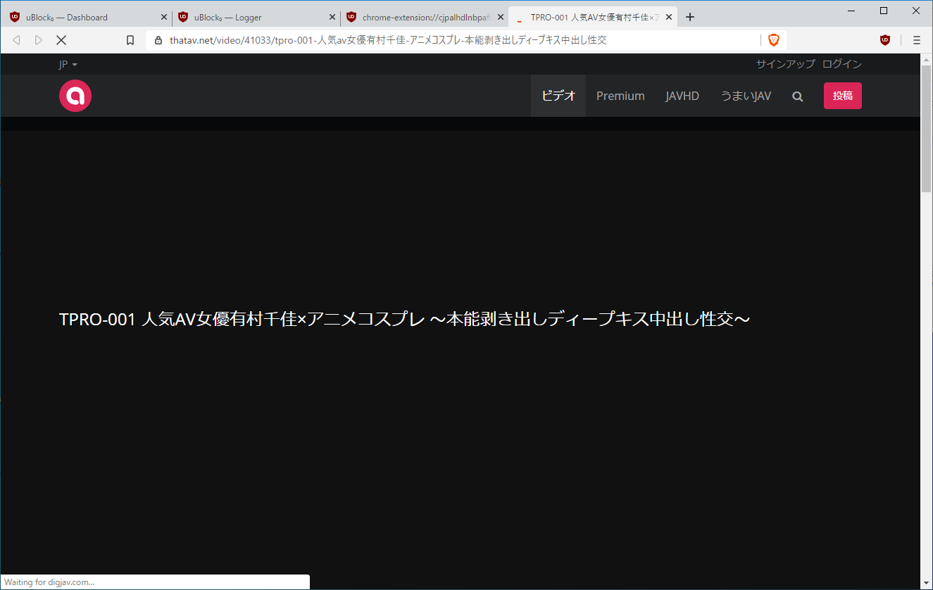Open the Premium section
The width and height of the screenshot is (933, 590).
(x=620, y=96)
